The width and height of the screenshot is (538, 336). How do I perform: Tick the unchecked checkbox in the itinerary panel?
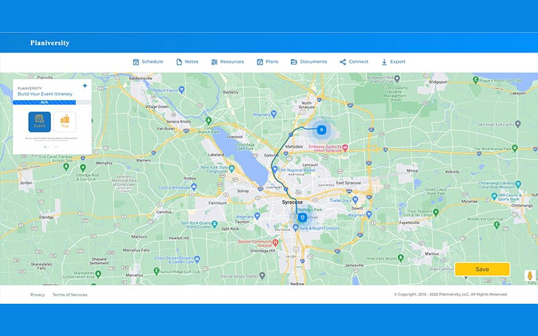(x=56, y=146)
